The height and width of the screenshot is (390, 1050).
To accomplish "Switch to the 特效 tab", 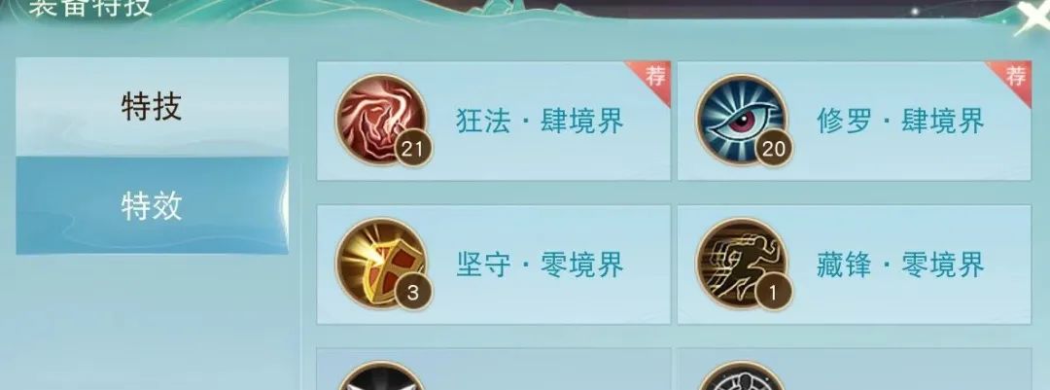I will [x=152, y=206].
